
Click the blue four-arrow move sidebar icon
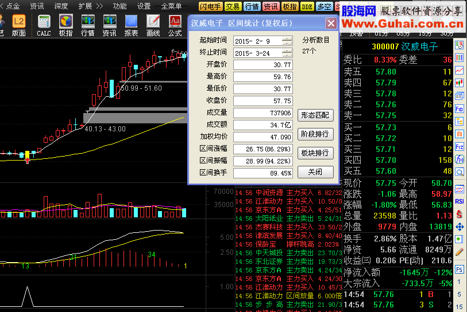pos(460,227)
